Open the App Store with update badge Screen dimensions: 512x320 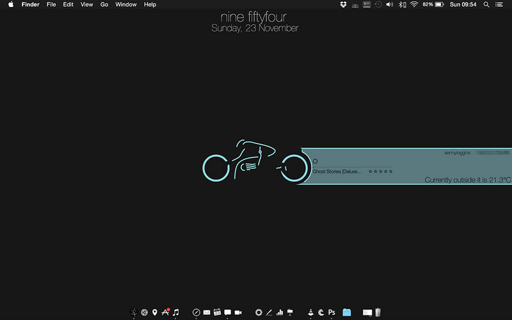(x=166, y=312)
